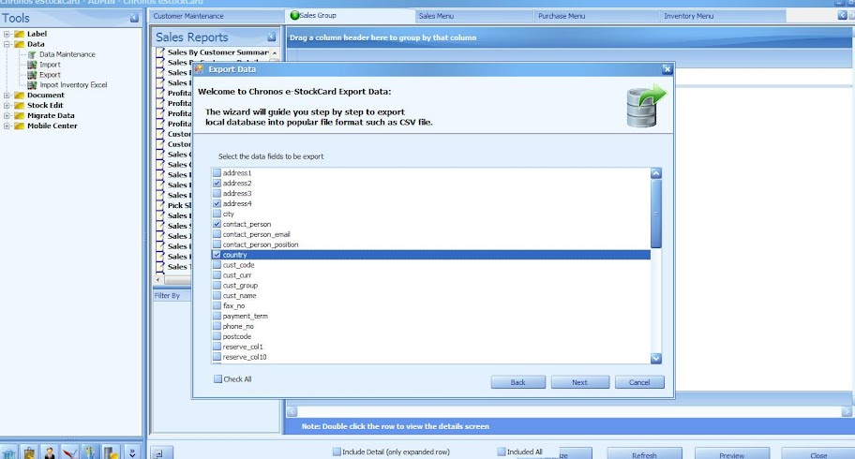Screen dimensions: 855x459
Task: Check the address3 field checkbox
Action: pyautogui.click(x=217, y=194)
